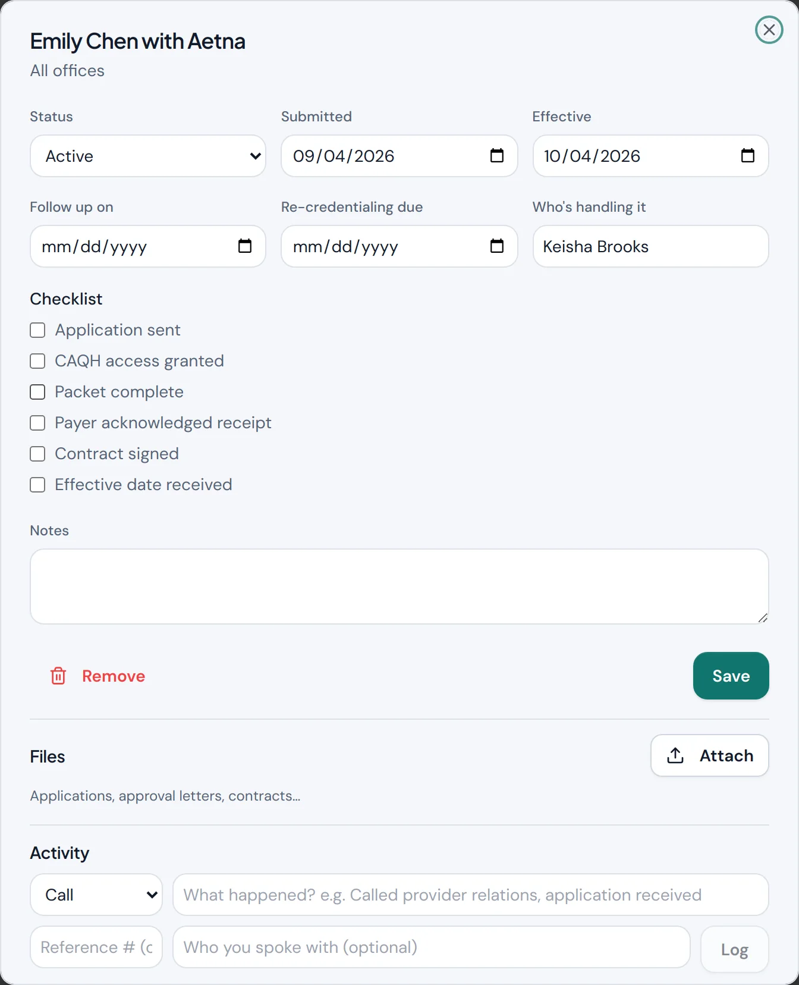Click the Emily Chen with Aetna title
The width and height of the screenshot is (799, 985).
coord(138,42)
